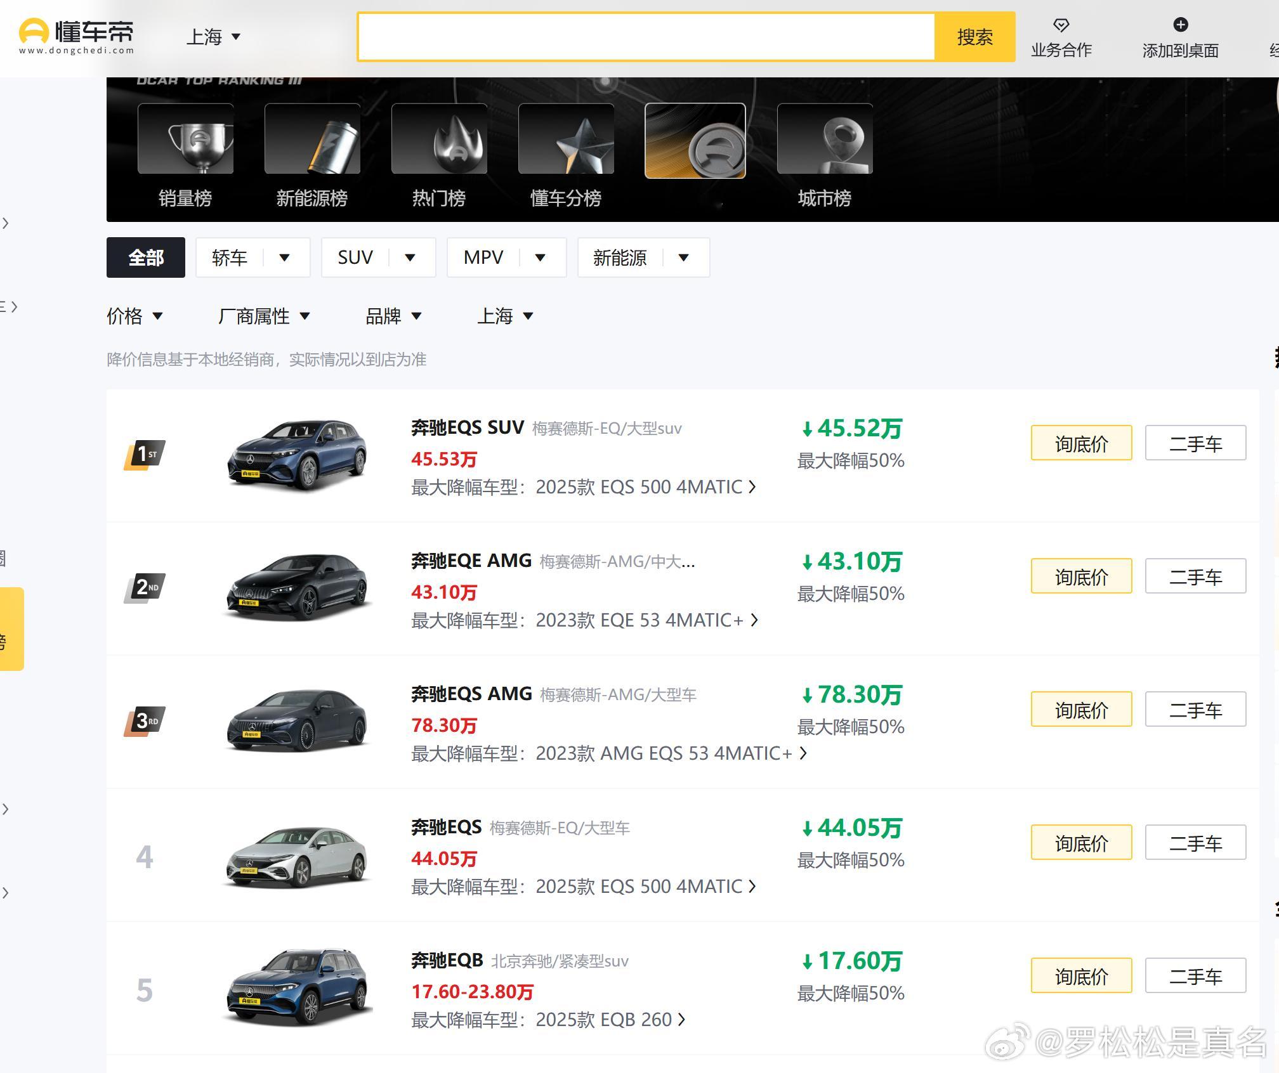Open 2025款 EQS 500 4MATIC under EQS SUV
The image size is (1279, 1073).
coord(646,487)
